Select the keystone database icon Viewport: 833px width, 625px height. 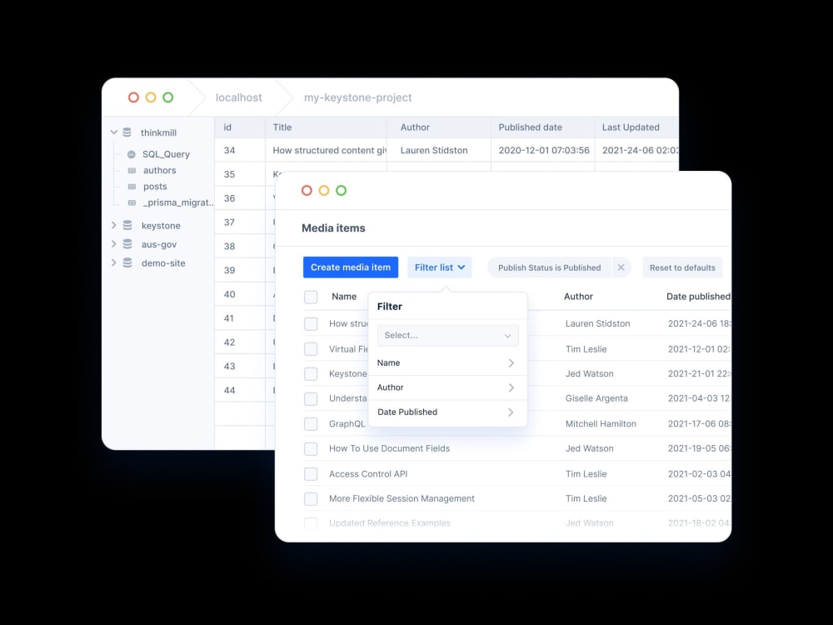click(127, 225)
